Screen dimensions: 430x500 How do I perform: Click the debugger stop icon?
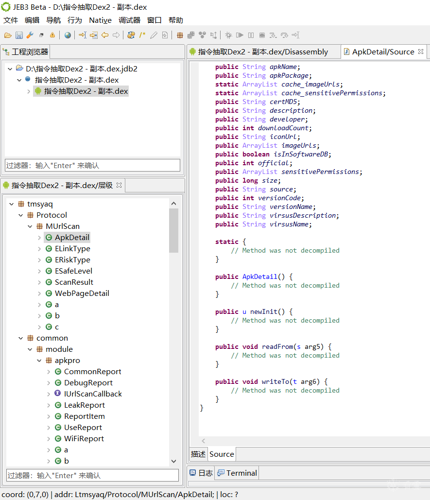(262, 35)
